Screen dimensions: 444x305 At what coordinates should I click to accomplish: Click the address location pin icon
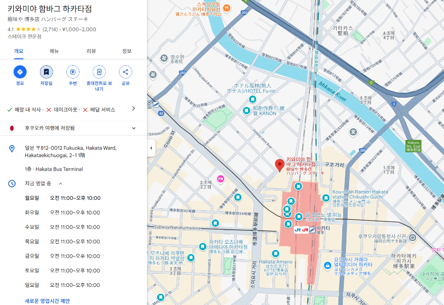click(12, 148)
